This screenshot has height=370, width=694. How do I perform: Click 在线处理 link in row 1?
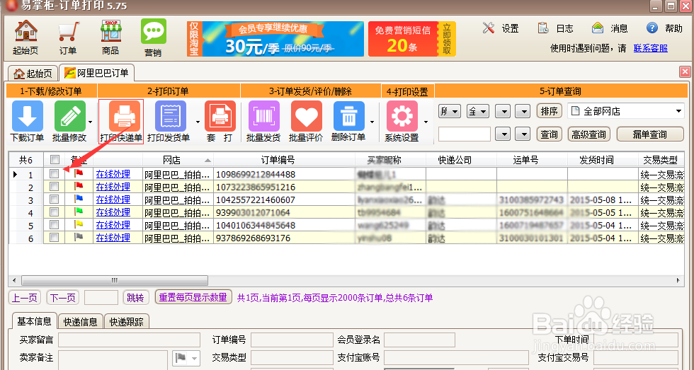[113, 174]
